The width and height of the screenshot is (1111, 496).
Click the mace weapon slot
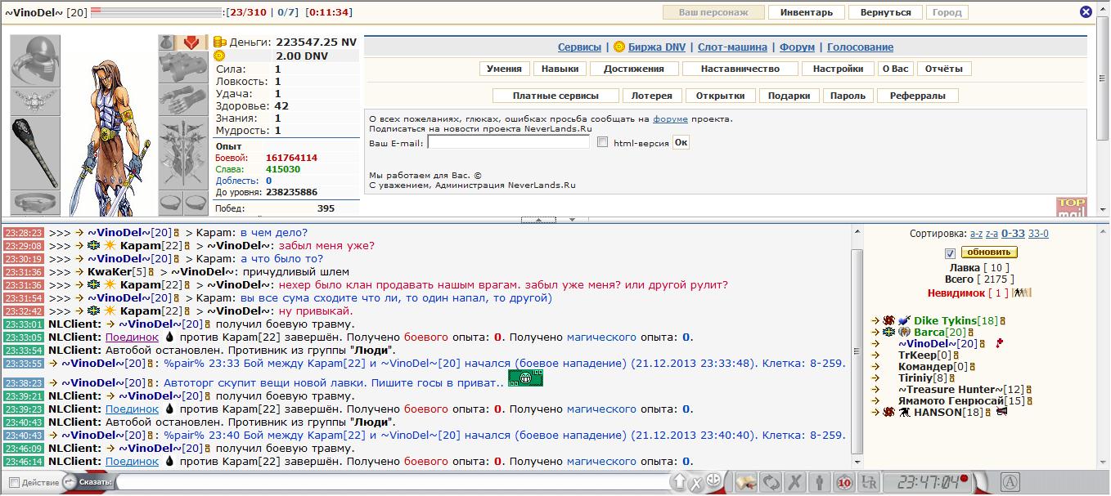click(x=35, y=152)
